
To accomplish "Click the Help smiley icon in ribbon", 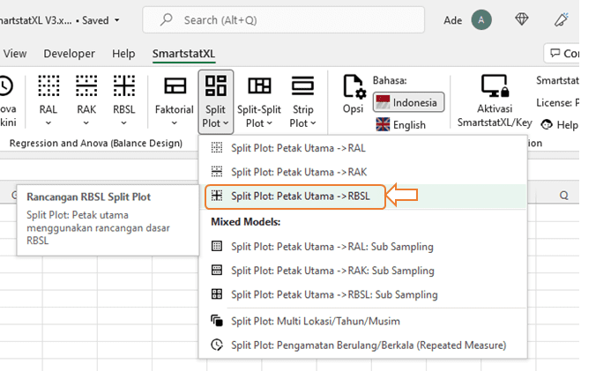I will tap(547, 124).
